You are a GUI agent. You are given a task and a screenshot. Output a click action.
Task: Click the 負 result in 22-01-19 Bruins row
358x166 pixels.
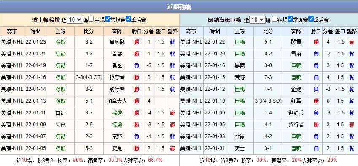137,65
